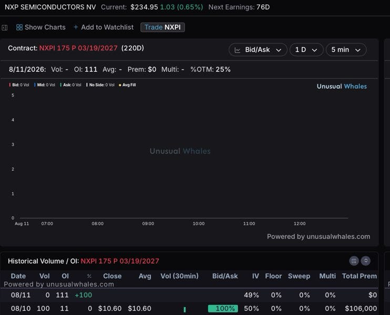Click the $234.95 current price
The width and height of the screenshot is (390, 315).
point(144,7)
